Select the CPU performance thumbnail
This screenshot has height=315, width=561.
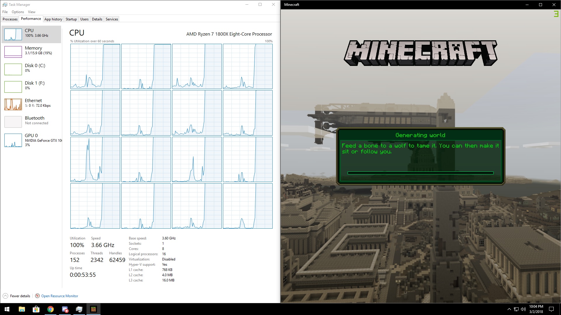tap(13, 34)
